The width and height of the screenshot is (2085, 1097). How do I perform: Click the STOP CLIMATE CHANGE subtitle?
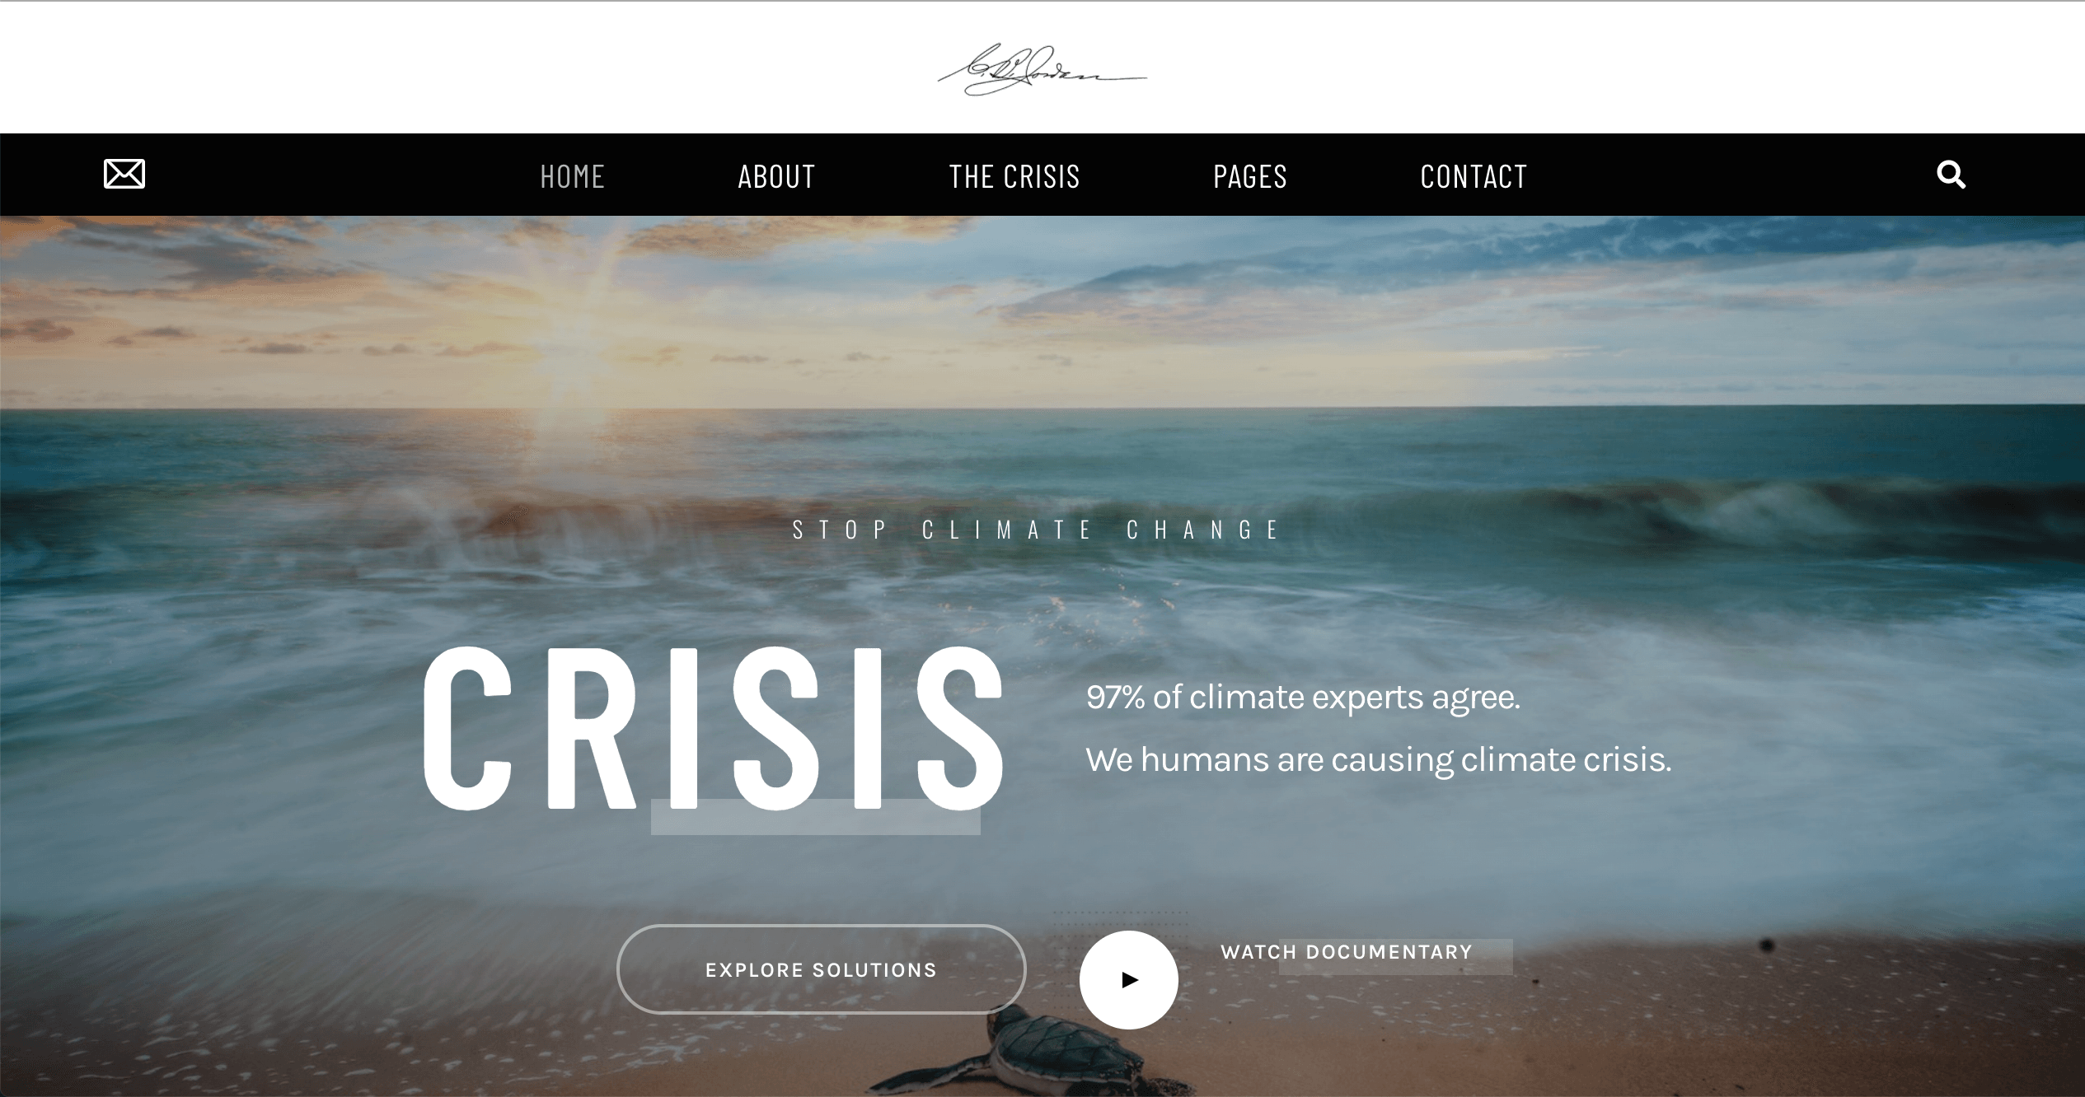(x=1037, y=530)
